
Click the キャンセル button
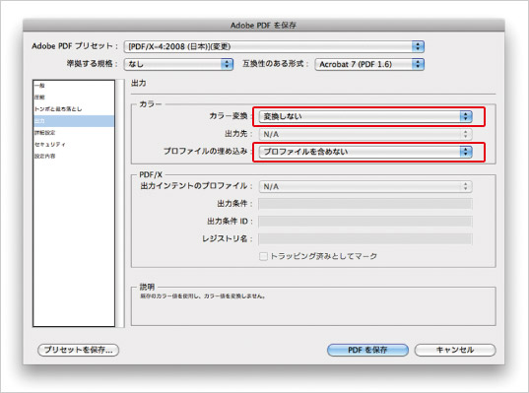(455, 350)
